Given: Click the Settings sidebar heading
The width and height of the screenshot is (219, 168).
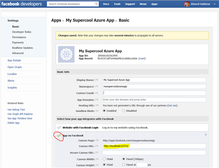Looking at the screenshot, I should pos(13,21).
